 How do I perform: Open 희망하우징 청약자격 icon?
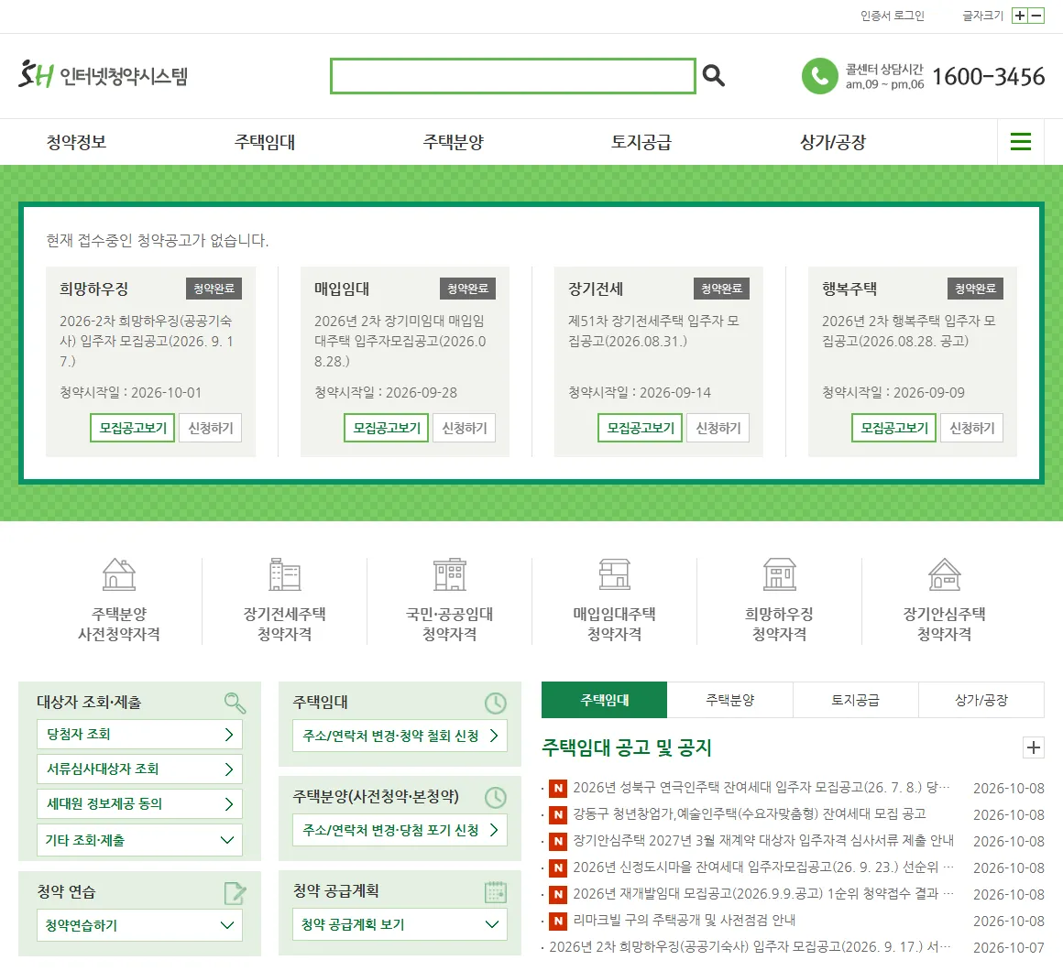(780, 574)
